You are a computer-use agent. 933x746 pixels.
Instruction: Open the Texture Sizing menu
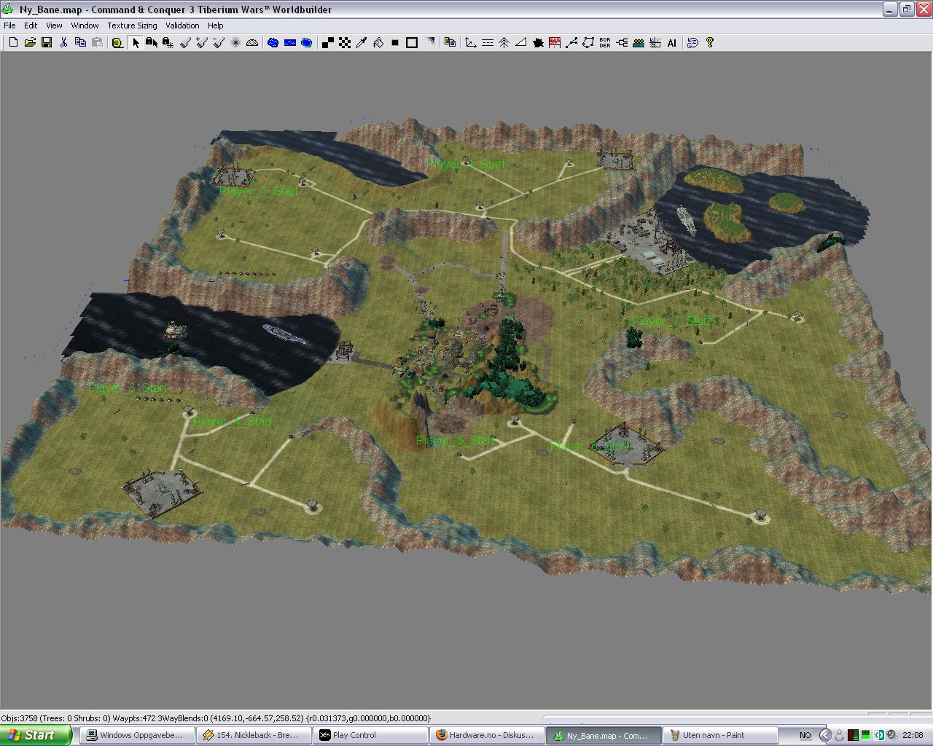[132, 25]
